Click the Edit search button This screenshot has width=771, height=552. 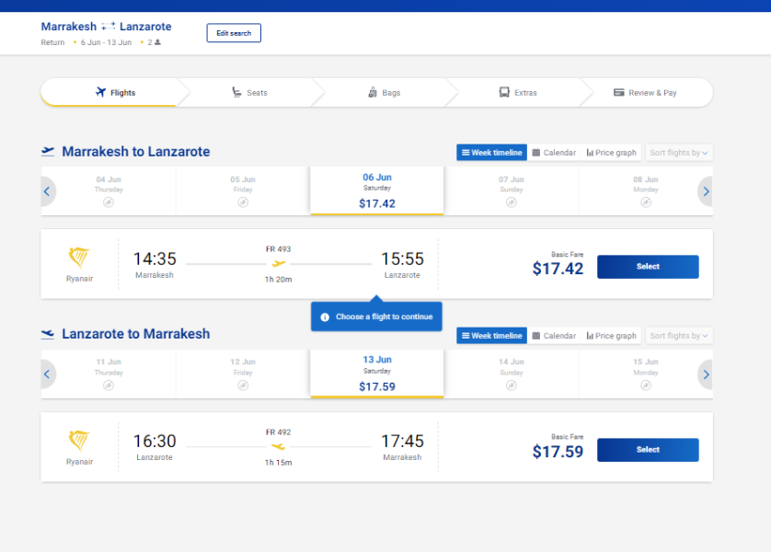point(234,33)
